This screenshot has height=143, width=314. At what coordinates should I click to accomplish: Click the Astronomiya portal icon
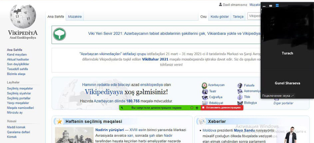tap(240, 91)
